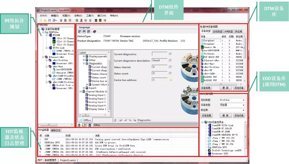Click the Device bus address input field
The height and width of the screenshot is (164, 289).
[x=160, y=80]
